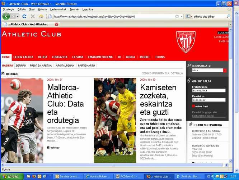
Task: Open the FUNDAZIOA section
Action: (60, 57)
